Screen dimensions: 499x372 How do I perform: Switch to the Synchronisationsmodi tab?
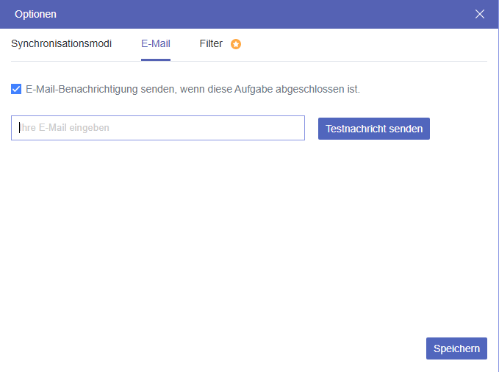click(x=61, y=44)
